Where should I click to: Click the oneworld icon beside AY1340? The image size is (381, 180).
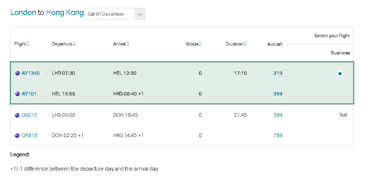17,73
